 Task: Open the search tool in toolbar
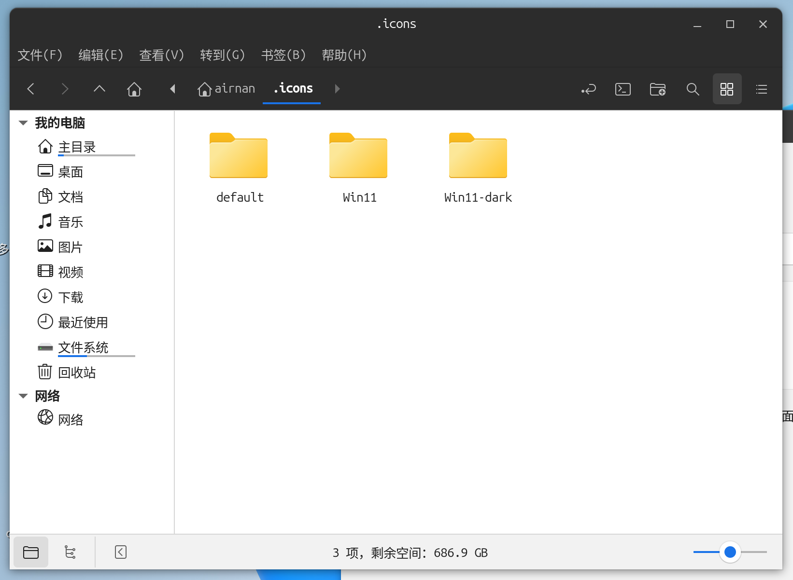(x=693, y=89)
